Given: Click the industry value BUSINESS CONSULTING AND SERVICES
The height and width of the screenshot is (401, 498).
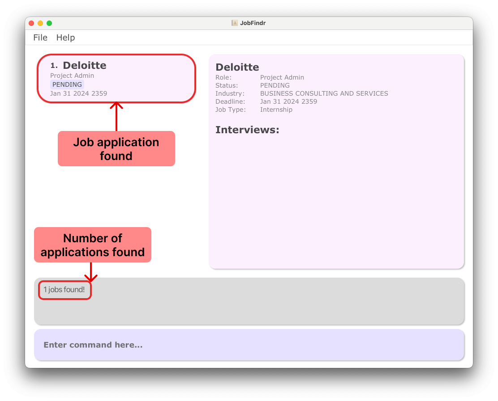Looking at the screenshot, I should point(324,93).
